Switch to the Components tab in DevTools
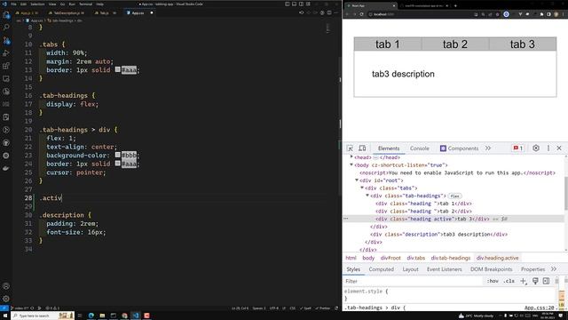568x320 pixels. tap(459, 148)
